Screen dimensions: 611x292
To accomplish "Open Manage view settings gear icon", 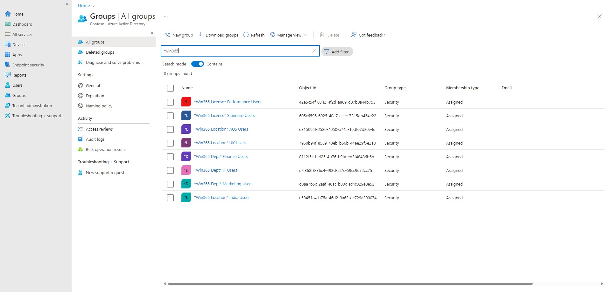I will [x=272, y=35].
